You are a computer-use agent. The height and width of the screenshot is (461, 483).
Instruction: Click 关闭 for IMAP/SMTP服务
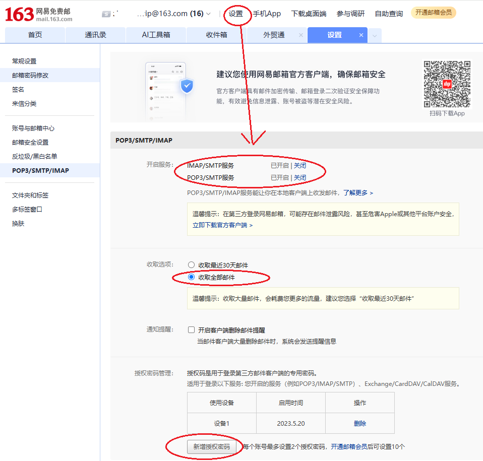[x=299, y=166]
